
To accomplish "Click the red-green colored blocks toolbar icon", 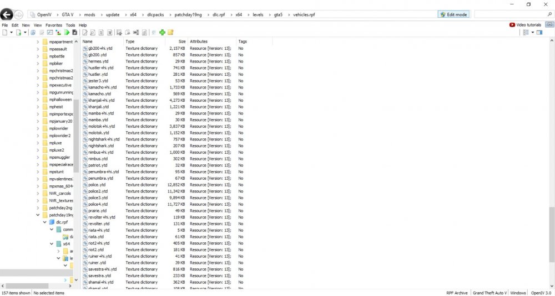I will coord(58,33).
